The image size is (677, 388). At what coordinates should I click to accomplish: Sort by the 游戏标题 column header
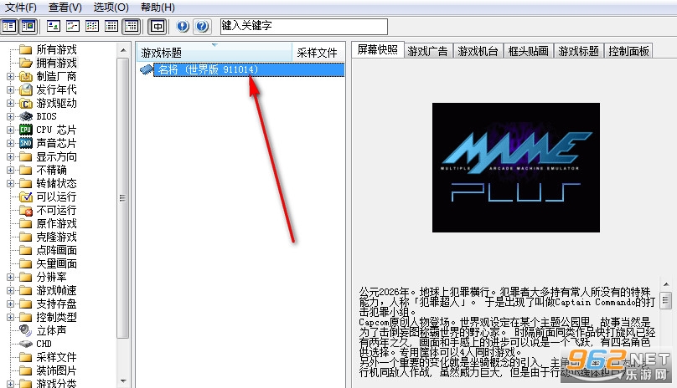coord(214,53)
